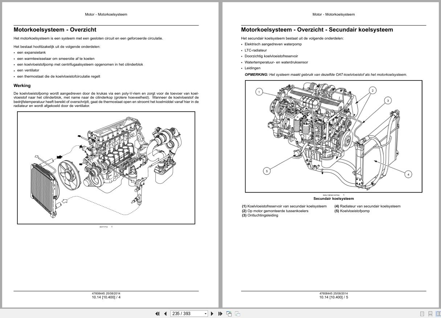Click the previous-view icon with green arrow

229,313
